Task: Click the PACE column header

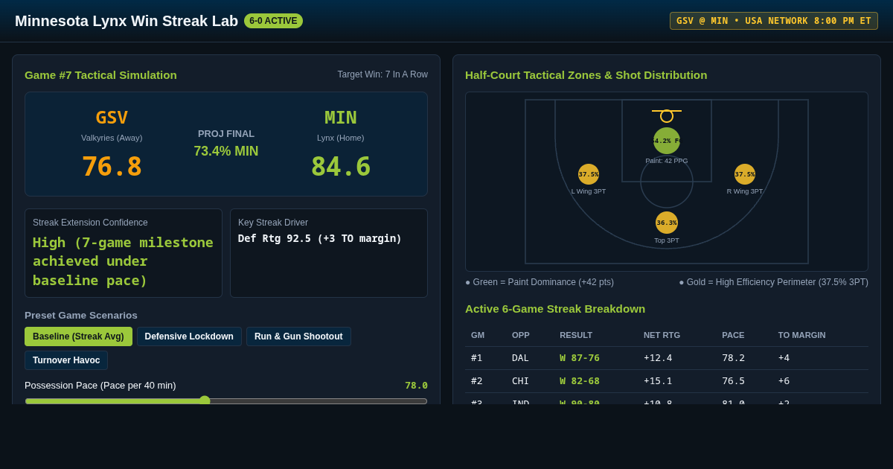Action: 733,335
